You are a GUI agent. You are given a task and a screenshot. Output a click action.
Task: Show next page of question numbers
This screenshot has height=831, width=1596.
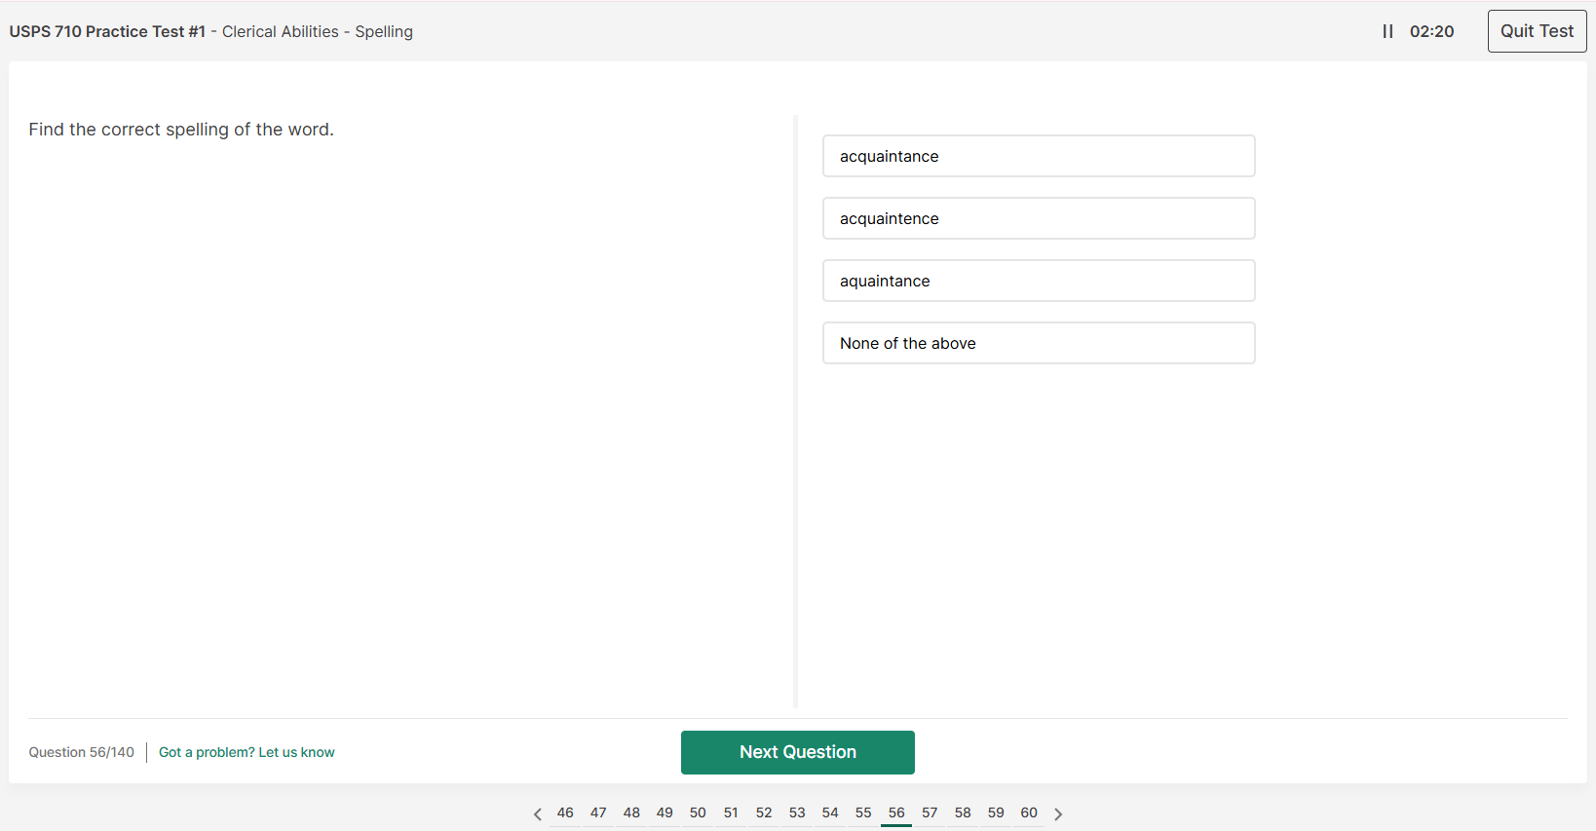click(1058, 813)
